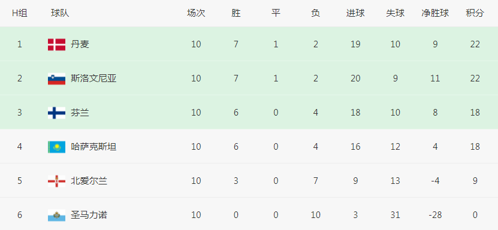
Task: Select the 芬兰 team name
Action: coord(80,113)
